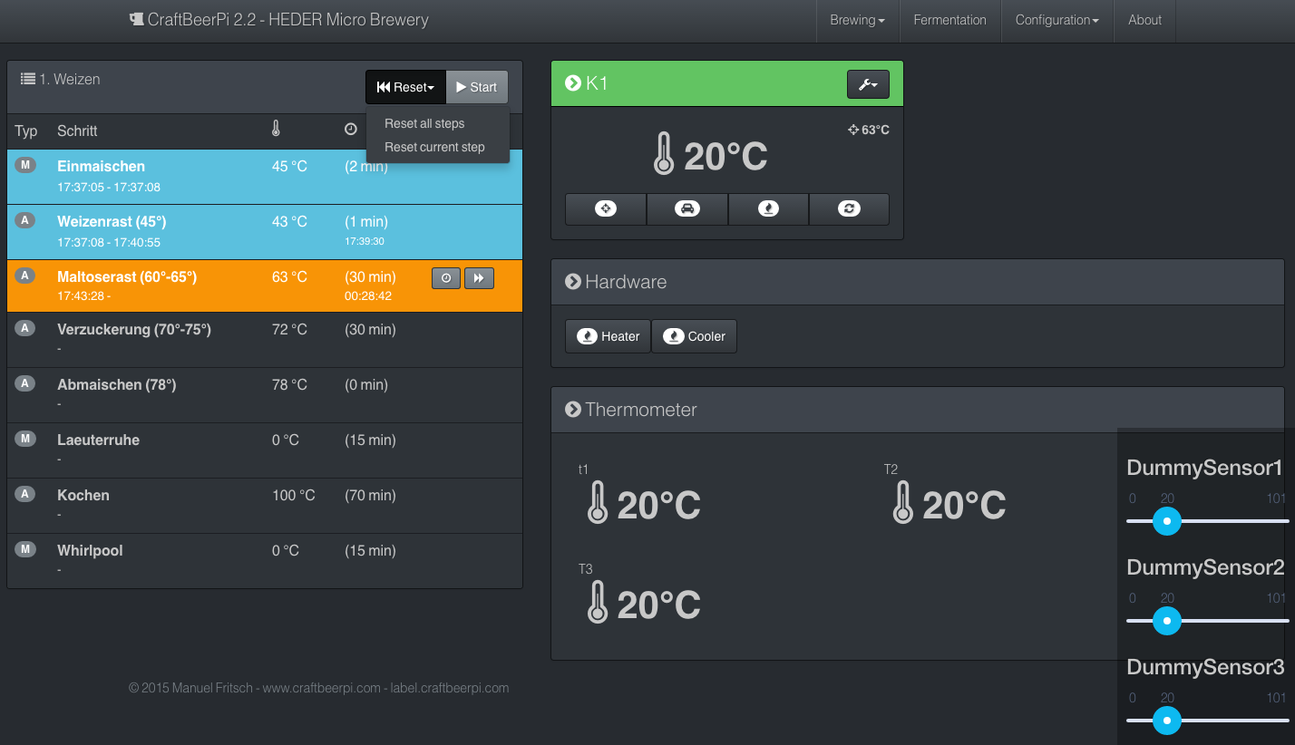Click the target temperature crosshair button in K1
The width and height of the screenshot is (1295, 745).
click(x=605, y=209)
